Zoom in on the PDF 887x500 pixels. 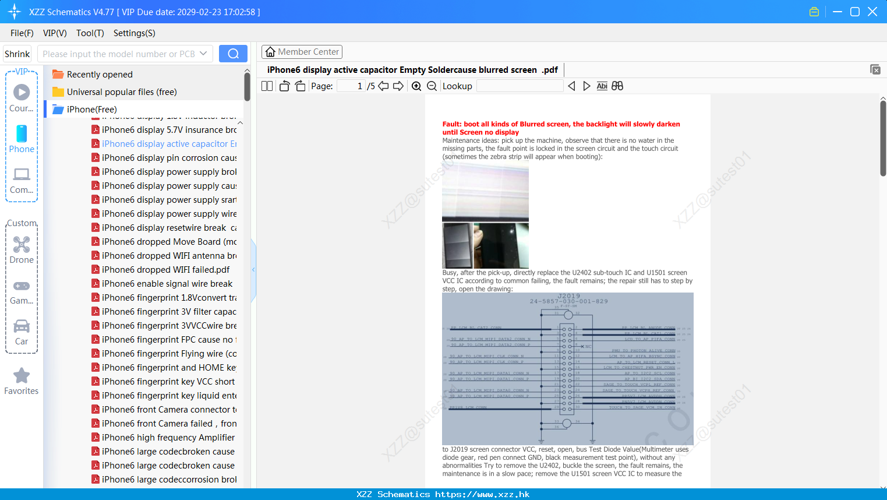416,86
